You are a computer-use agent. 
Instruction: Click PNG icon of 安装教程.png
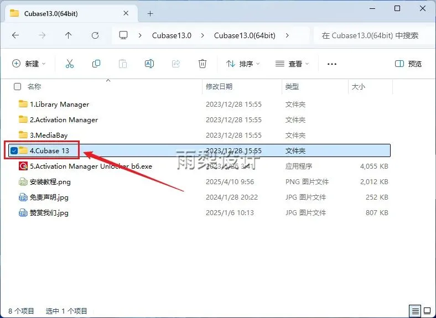click(23, 181)
